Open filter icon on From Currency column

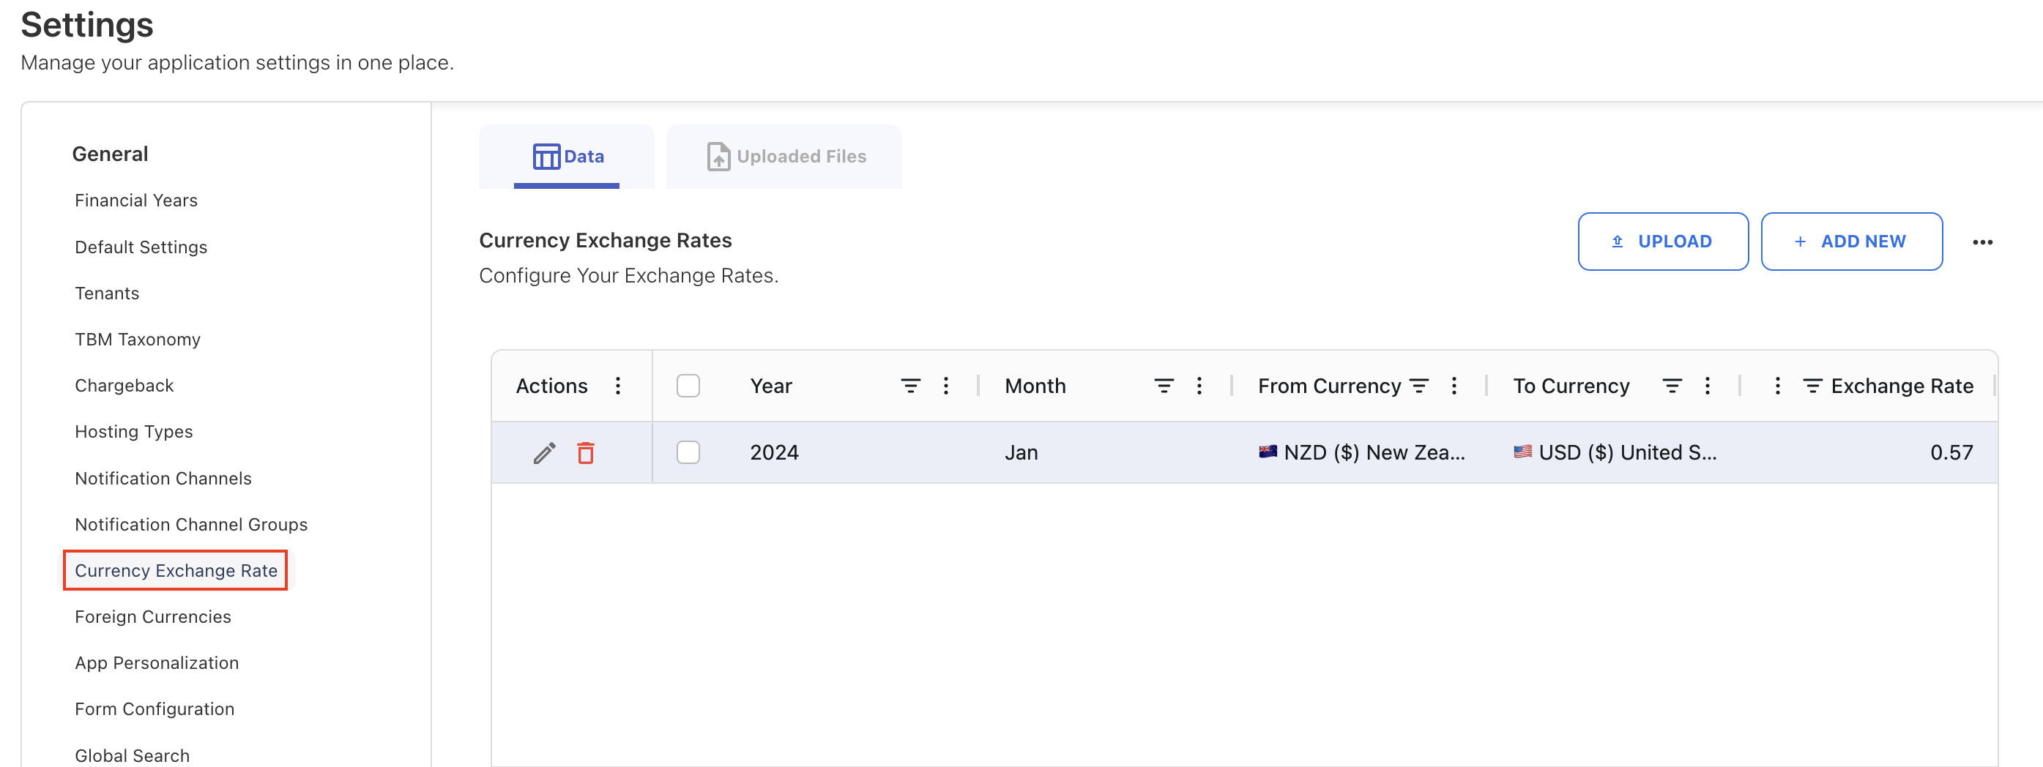pyautogui.click(x=1418, y=386)
